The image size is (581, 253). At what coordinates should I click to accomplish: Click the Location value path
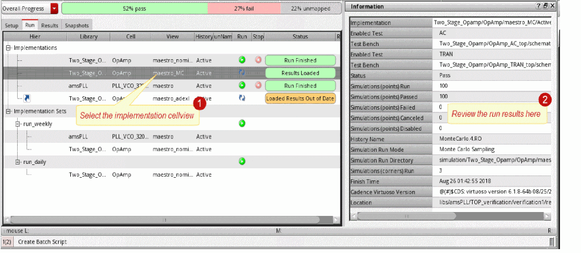[x=492, y=203]
